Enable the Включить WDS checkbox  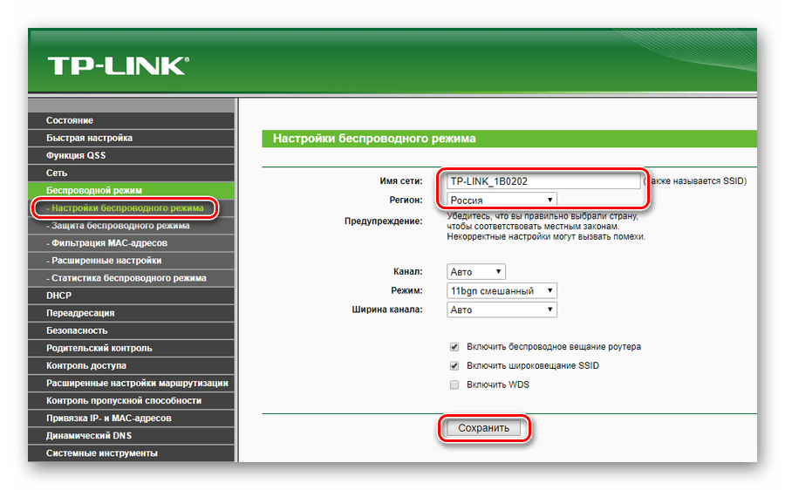pyautogui.click(x=454, y=385)
